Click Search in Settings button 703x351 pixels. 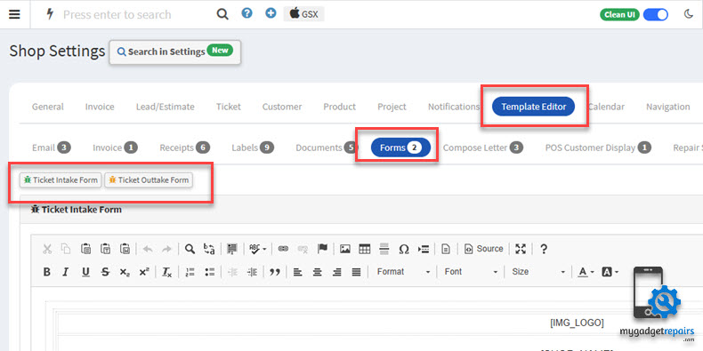[174, 52]
